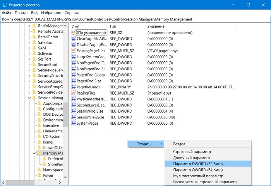271x186 pixels.
Task: Click the Создать context menu item
Action: click(146, 144)
